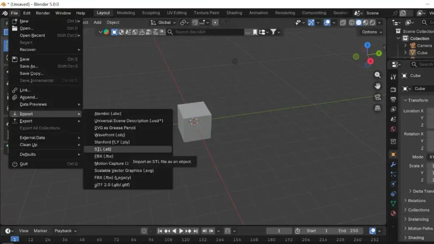Toggle camera view icon in viewport
The width and height of the screenshot is (434, 244).
tap(378, 97)
